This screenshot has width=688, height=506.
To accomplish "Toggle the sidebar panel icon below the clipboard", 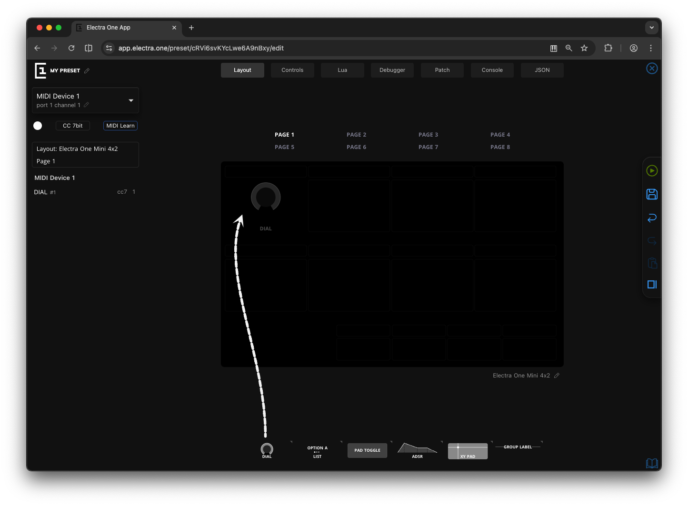I will tap(652, 284).
